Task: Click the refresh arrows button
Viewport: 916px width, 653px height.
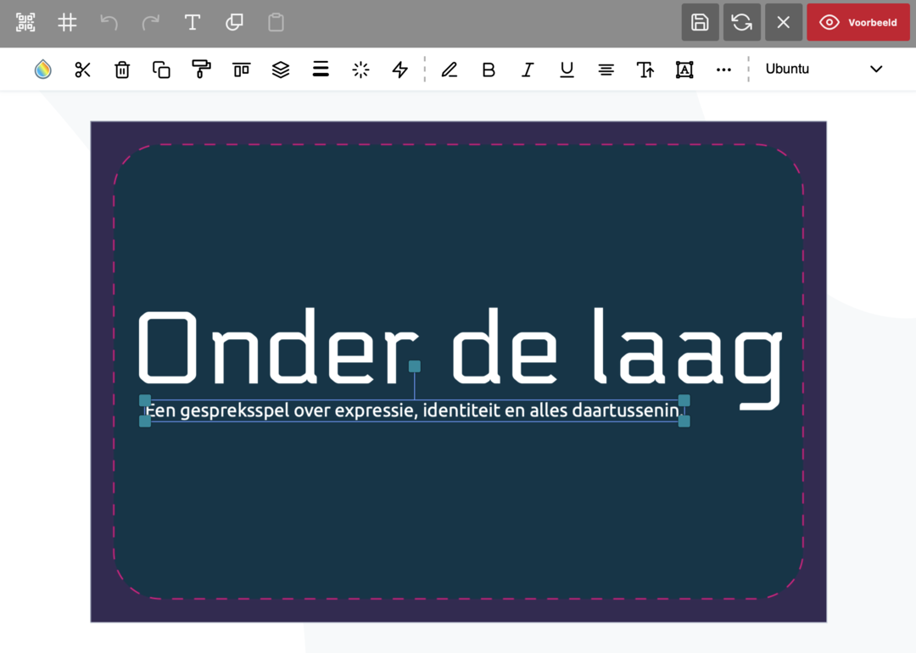Action: point(741,23)
